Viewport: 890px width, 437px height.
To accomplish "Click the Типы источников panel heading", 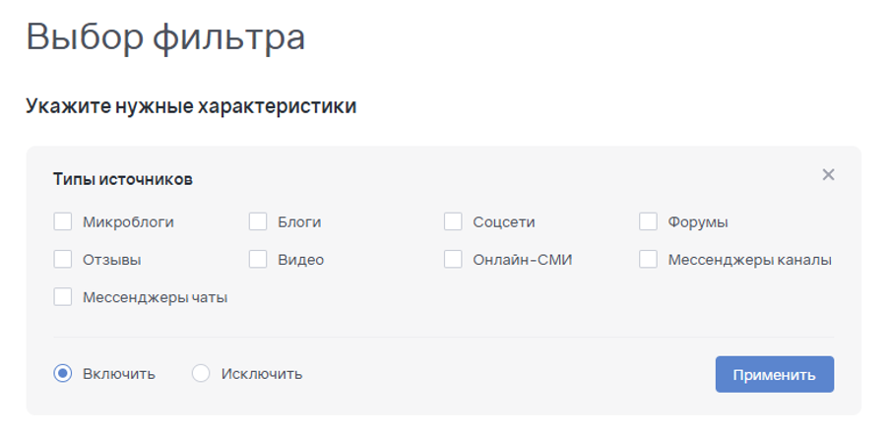I will point(122,179).
